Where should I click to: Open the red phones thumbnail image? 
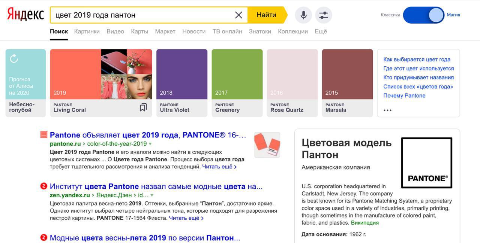point(114,62)
